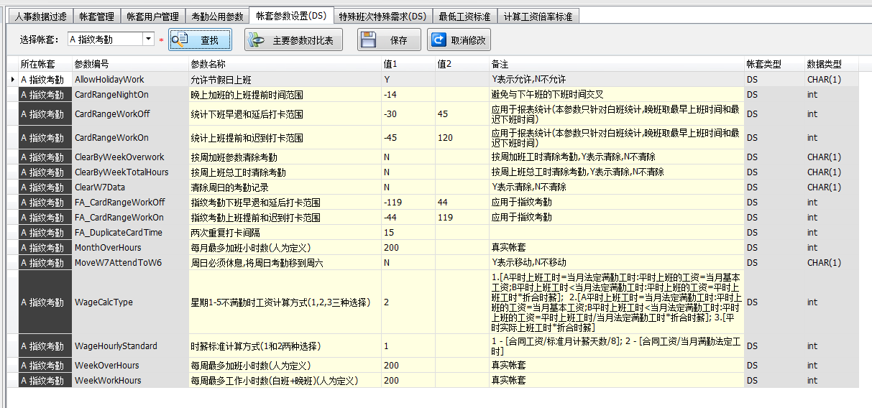The width and height of the screenshot is (872, 408).
Task: Click value -119 for FA_CardRangeWorkOff
Action: point(408,202)
